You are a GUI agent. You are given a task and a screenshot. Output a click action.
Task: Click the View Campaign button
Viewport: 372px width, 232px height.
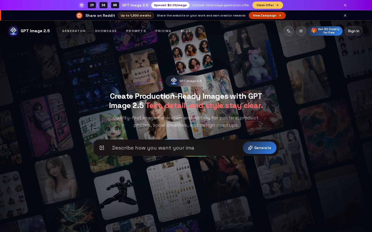coord(267,15)
